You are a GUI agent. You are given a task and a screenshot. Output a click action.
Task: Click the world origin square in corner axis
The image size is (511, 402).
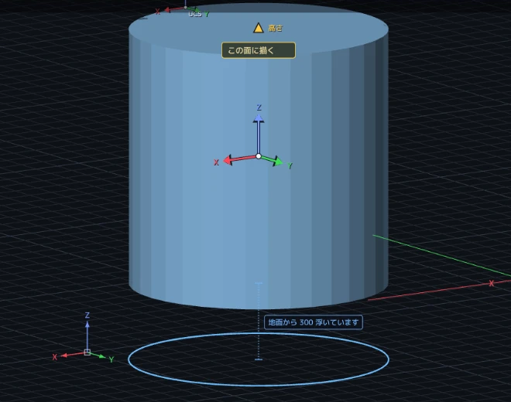(87, 353)
